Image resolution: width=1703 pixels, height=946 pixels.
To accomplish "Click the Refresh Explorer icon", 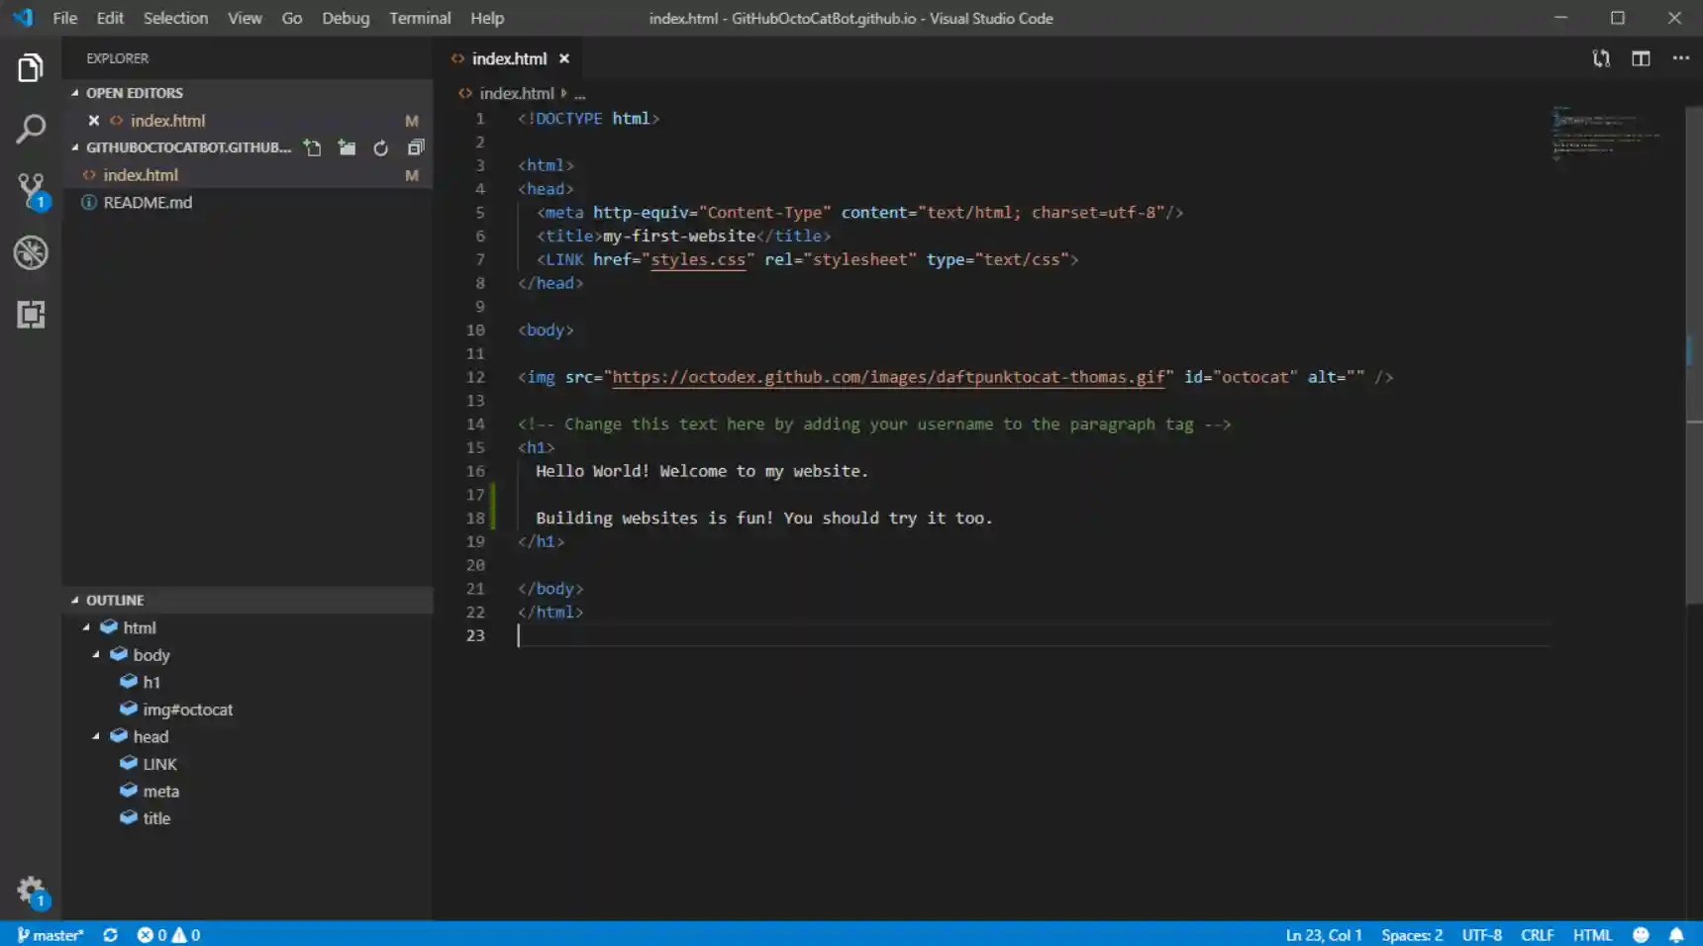I will (x=380, y=147).
